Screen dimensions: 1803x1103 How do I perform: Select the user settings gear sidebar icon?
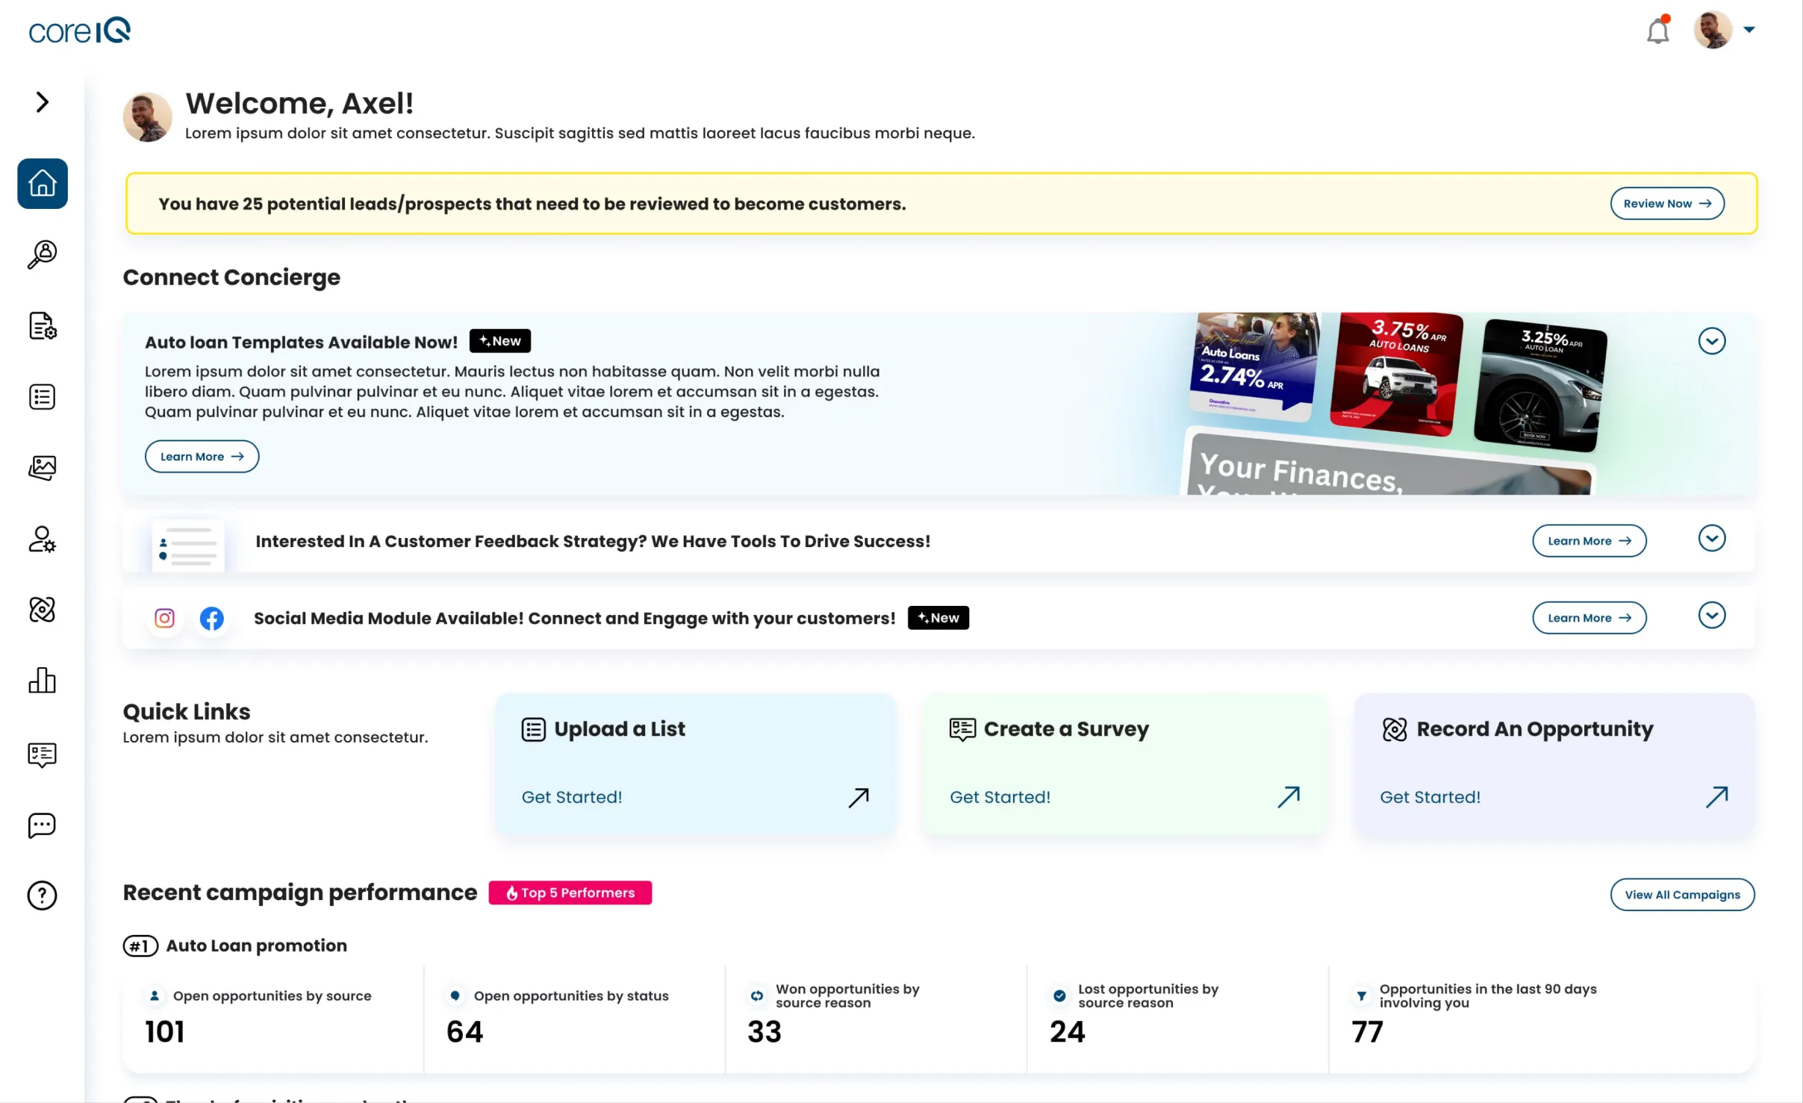[43, 539]
